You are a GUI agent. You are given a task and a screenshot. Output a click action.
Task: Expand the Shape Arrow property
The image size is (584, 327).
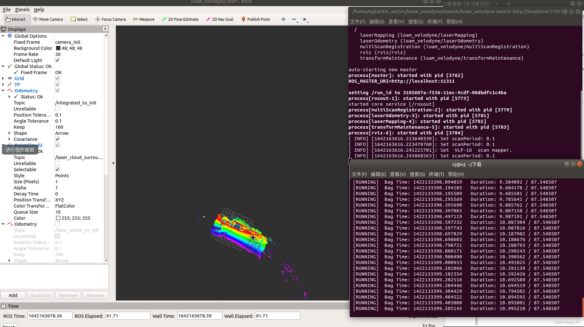coord(9,133)
